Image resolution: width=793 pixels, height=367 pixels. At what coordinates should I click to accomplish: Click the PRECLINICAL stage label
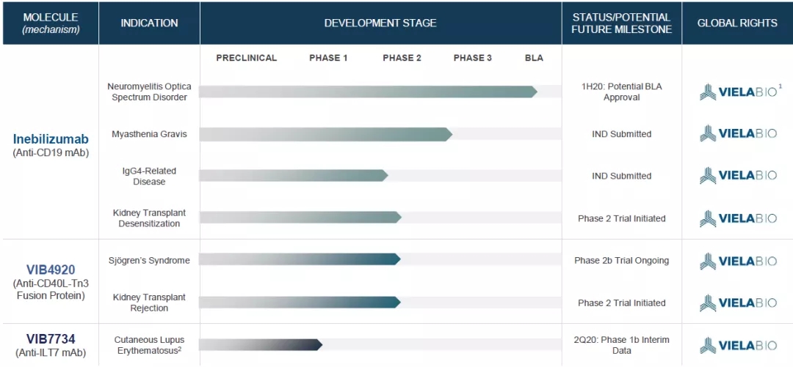[x=247, y=58]
